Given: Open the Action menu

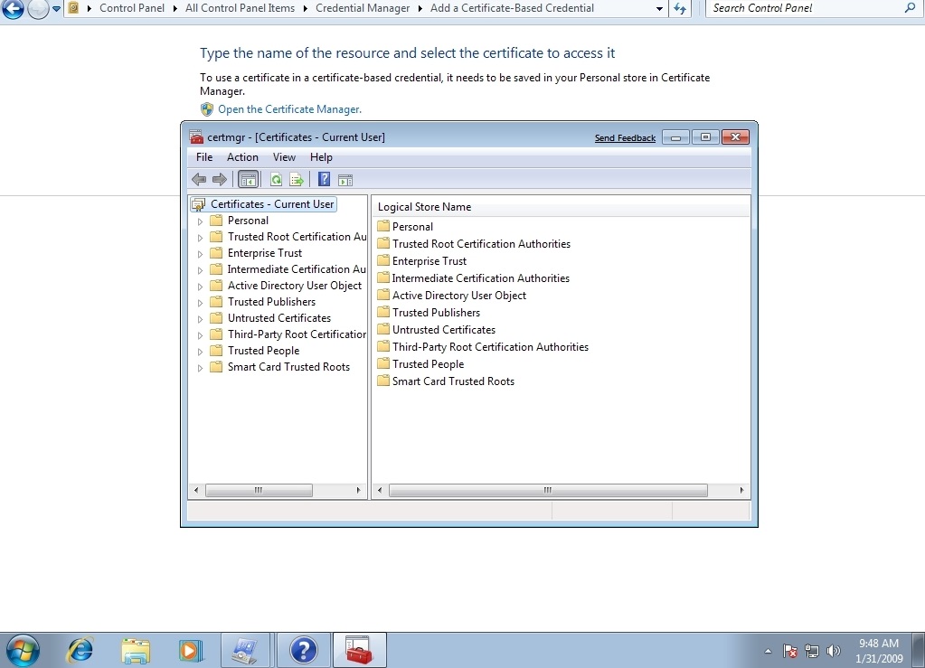Looking at the screenshot, I should [x=242, y=157].
